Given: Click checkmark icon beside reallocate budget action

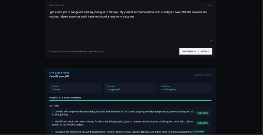Looking at the screenshot, I should coord(53,132).
